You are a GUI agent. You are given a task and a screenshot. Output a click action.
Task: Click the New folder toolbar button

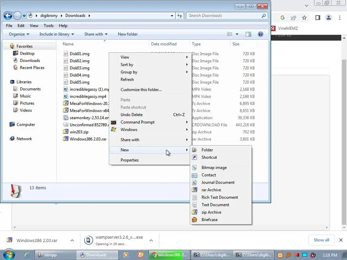click(128, 34)
